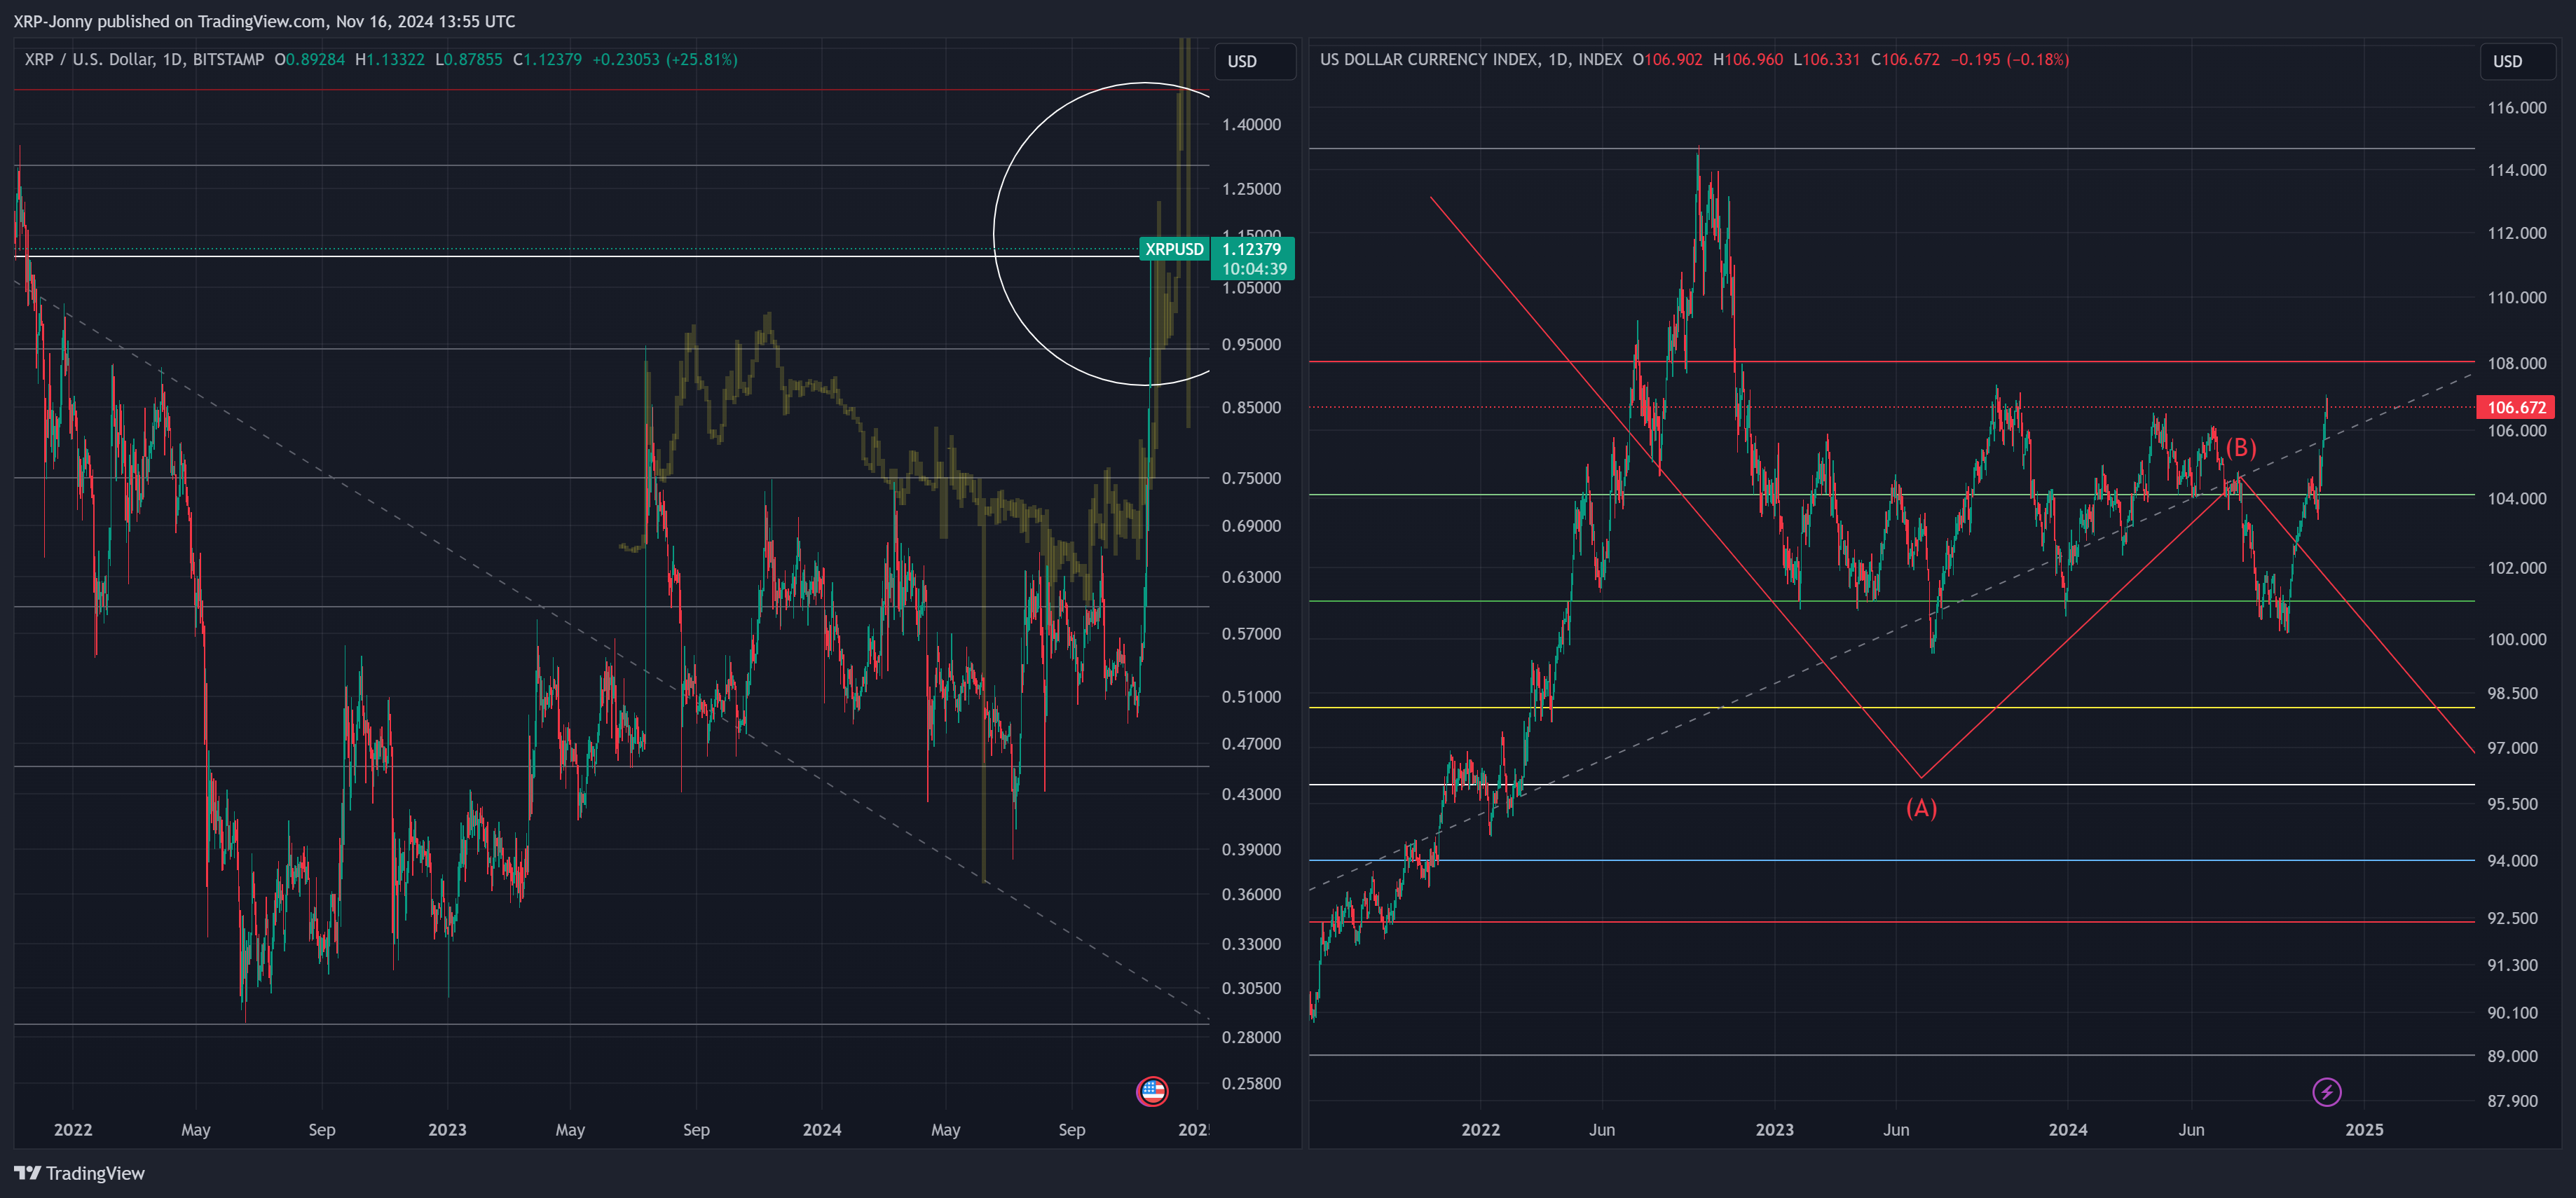Click 89.000 on dollar index price axis
The height and width of the screenshot is (1198, 2576).
(x=2512, y=1057)
